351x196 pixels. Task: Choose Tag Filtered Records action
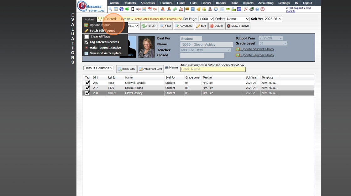pyautogui.click(x=104, y=42)
